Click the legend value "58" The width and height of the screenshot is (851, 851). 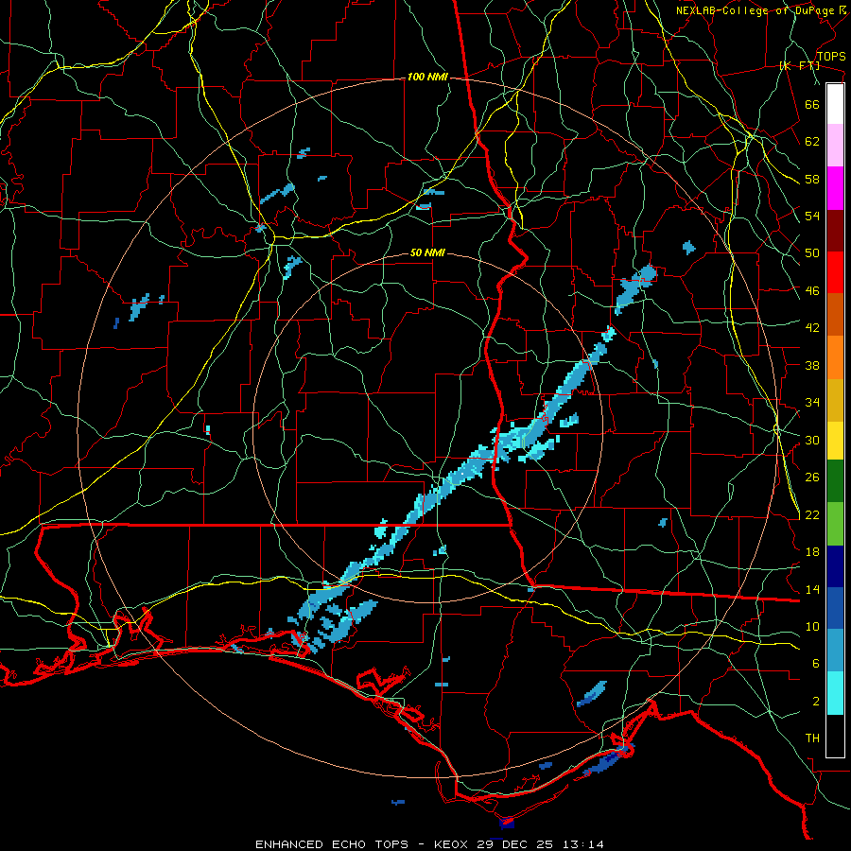(812, 179)
